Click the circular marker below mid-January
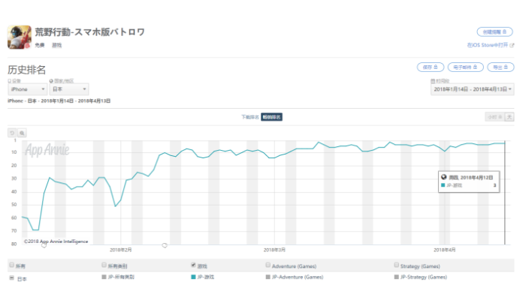This screenshot has width=526, height=288. tap(44, 245)
